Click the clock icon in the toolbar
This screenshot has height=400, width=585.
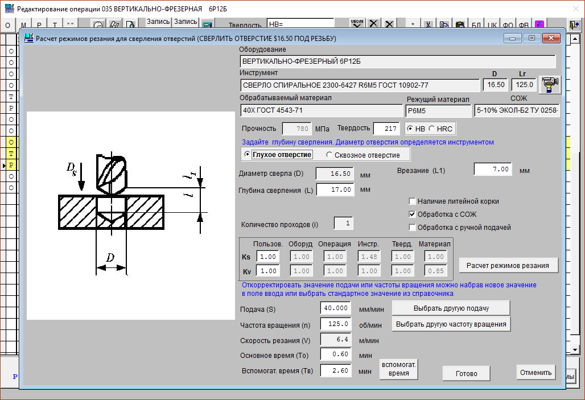pos(98,25)
